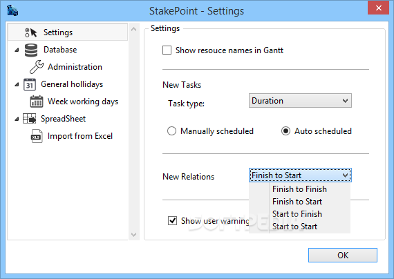Uncheck Show user warning checkbox

click(172, 221)
